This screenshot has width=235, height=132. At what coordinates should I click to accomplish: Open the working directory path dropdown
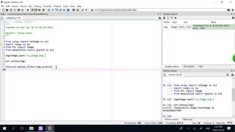226,10
